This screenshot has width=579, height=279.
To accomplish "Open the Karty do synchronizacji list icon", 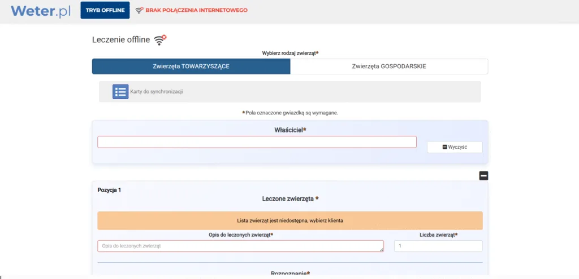I will [120, 92].
